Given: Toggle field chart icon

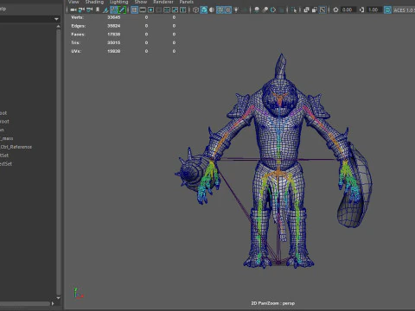Looking at the screenshot, I should (x=167, y=10).
